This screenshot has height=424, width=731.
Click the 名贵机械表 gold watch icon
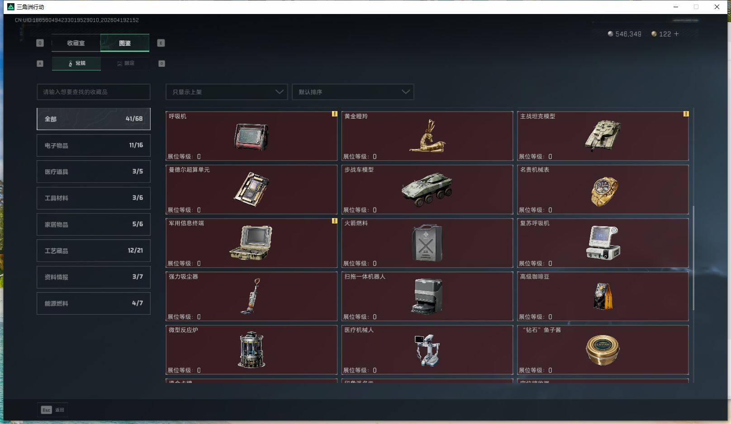click(604, 191)
